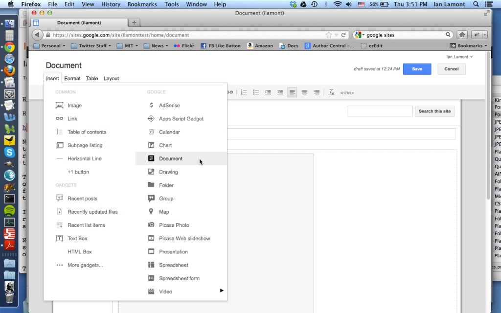This screenshot has height=313, width=501.
Task: Open the Table menu
Action: (x=92, y=79)
